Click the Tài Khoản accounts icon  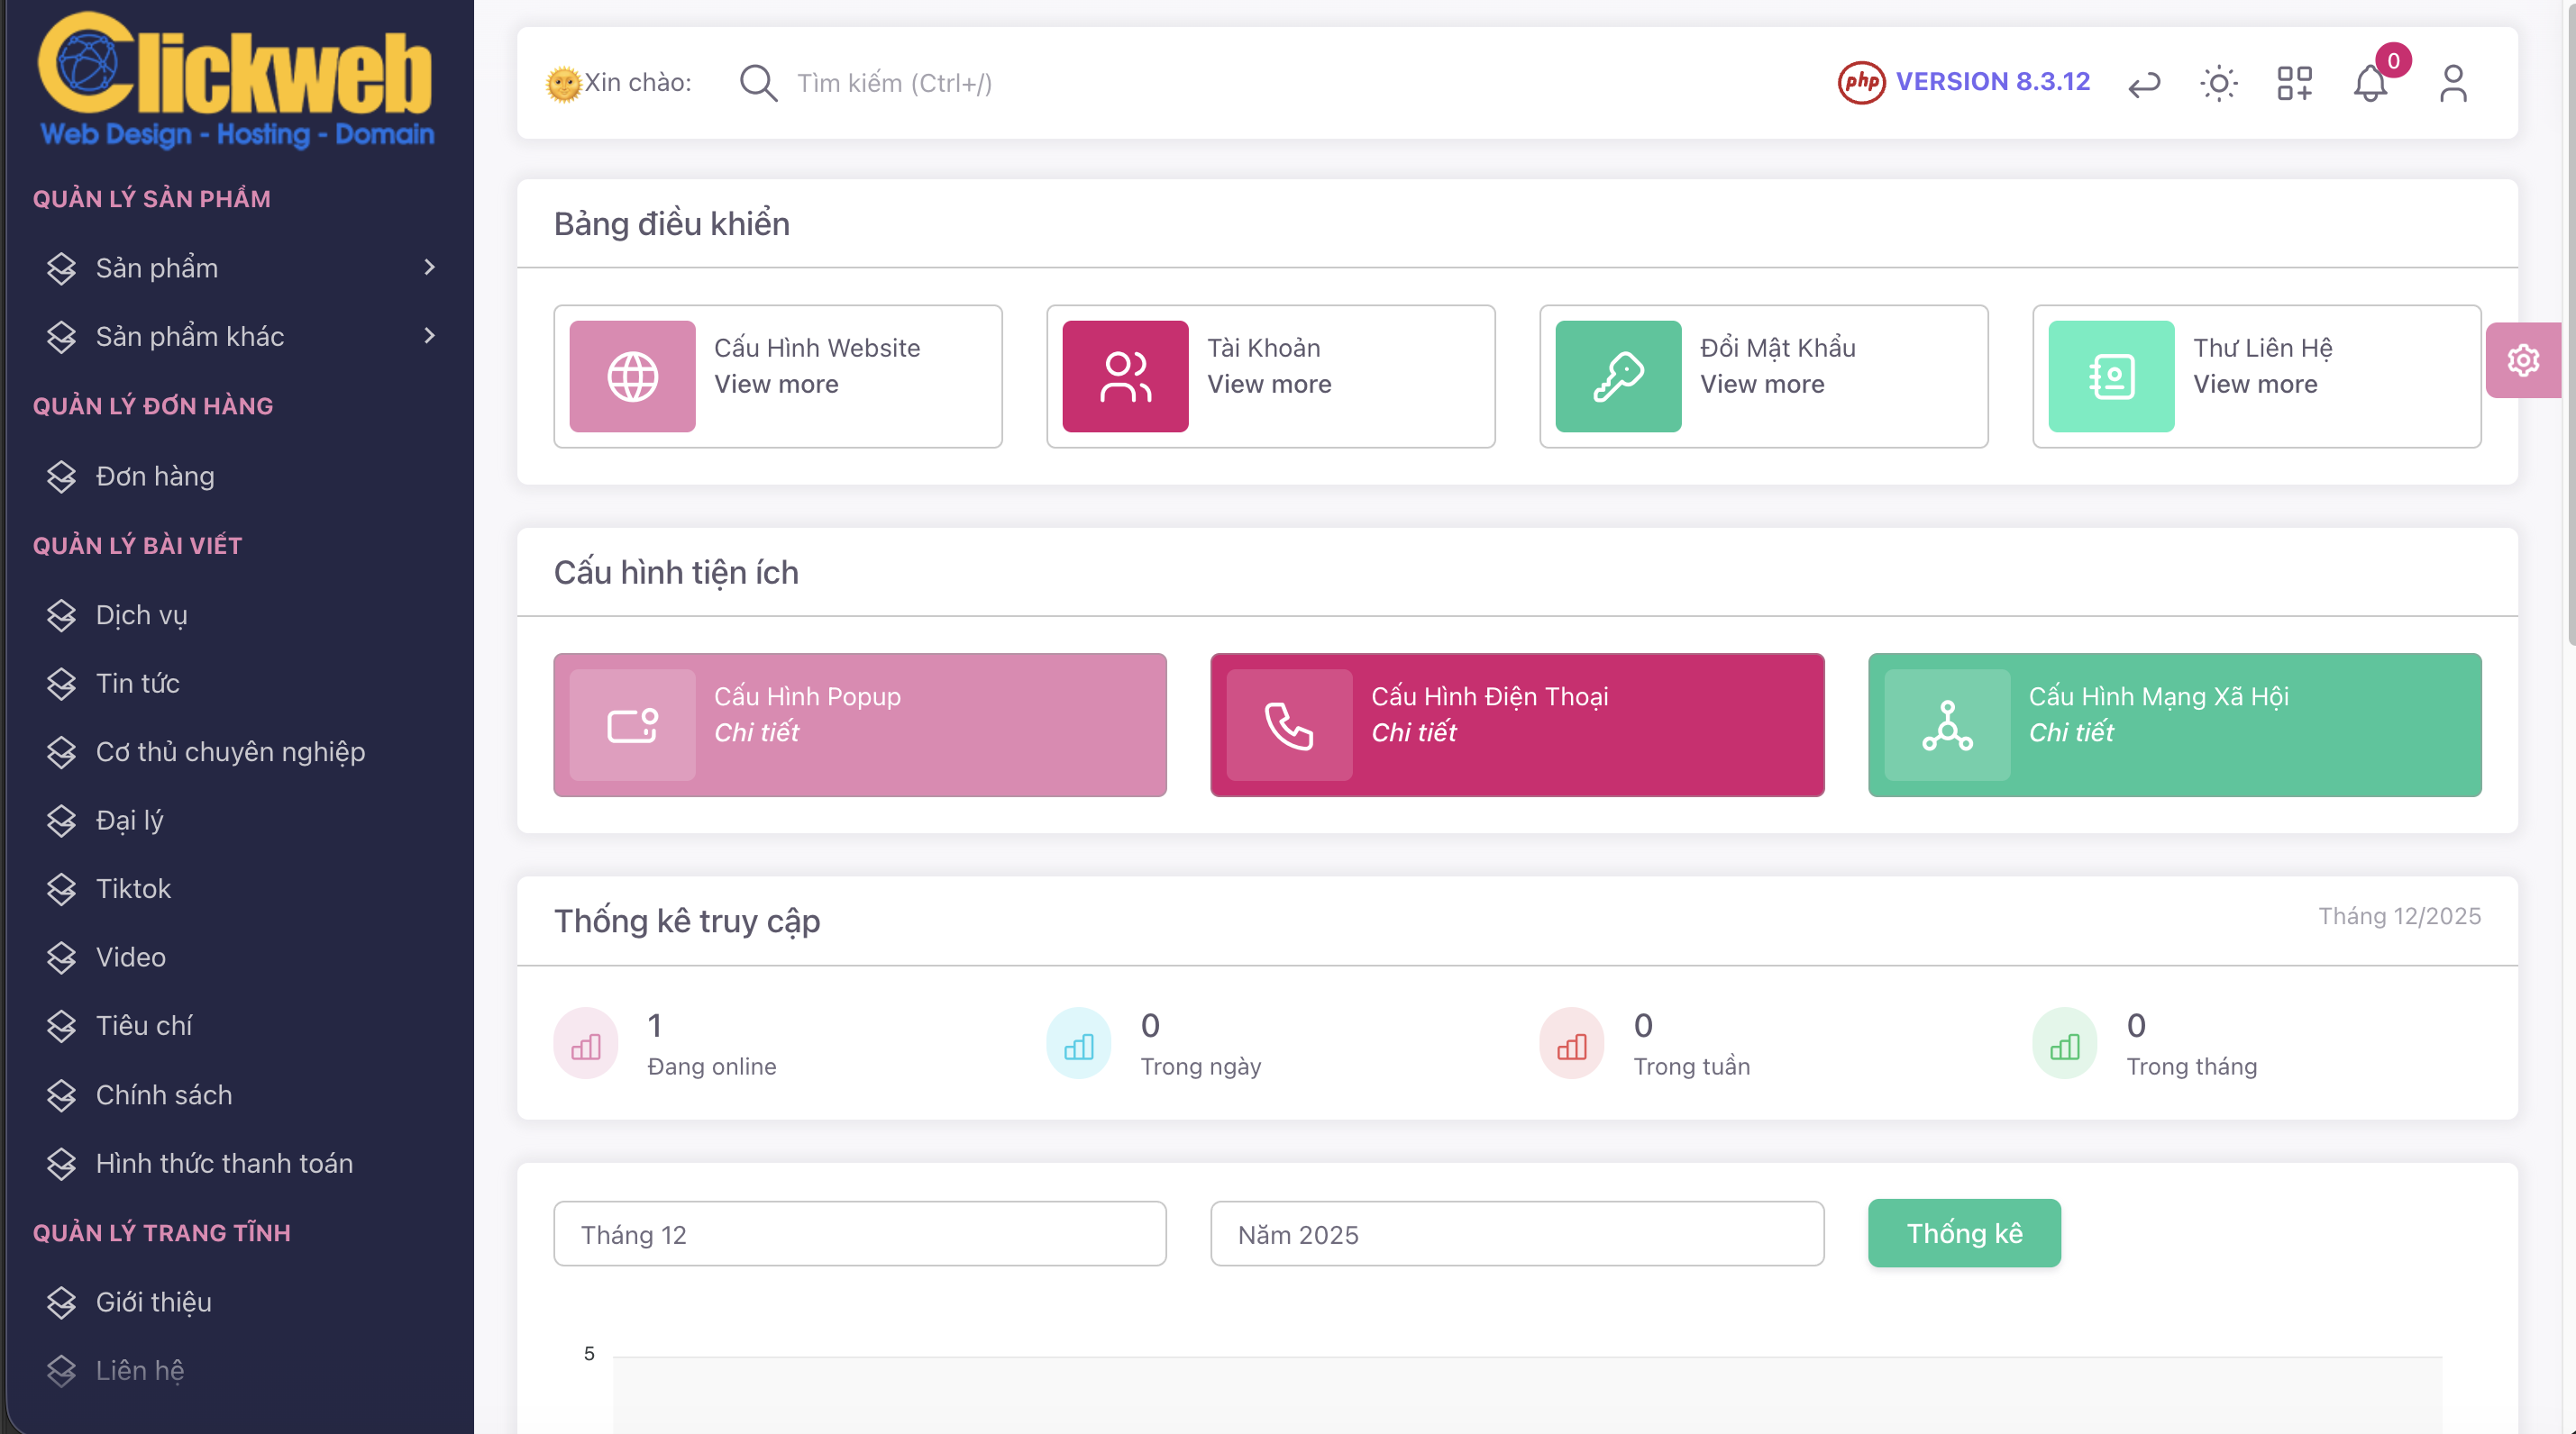tap(1124, 376)
